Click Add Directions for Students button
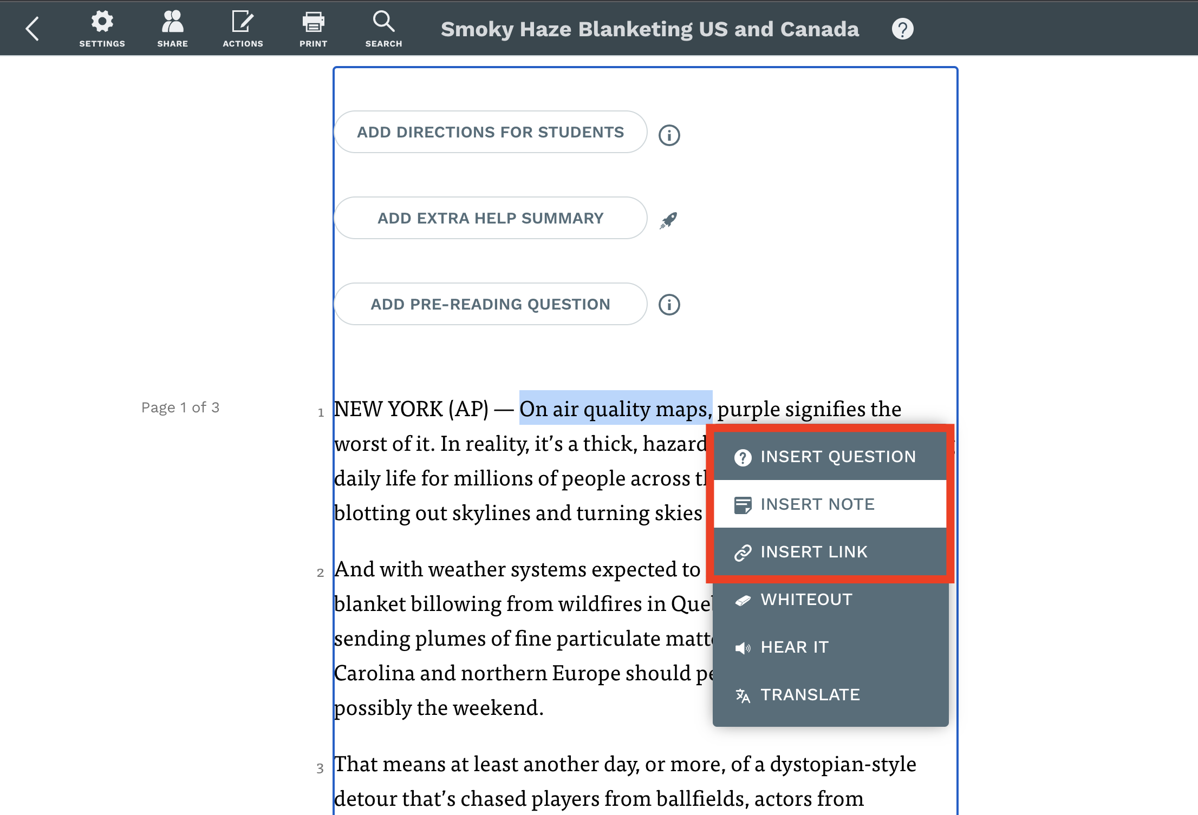Viewport: 1198px width, 815px height. coord(490,132)
